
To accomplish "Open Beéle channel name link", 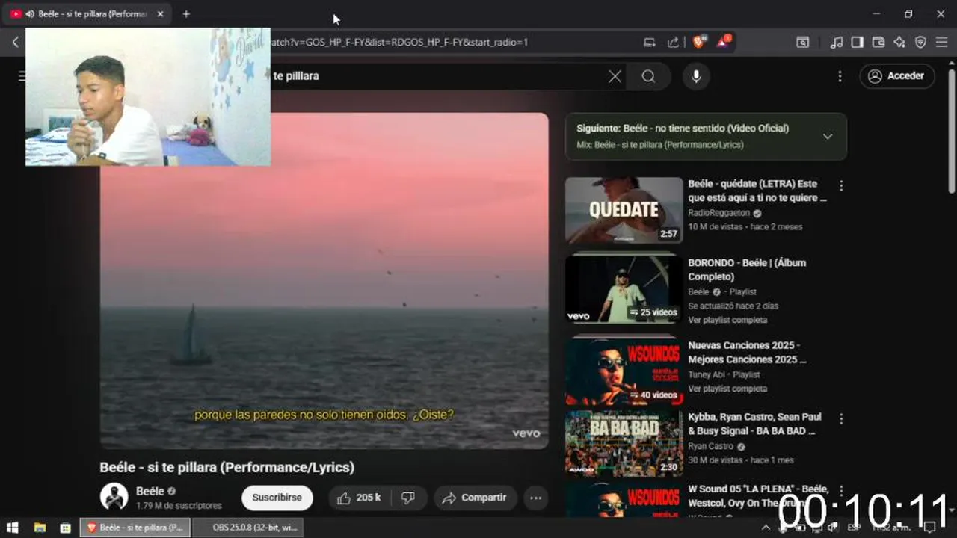I will [x=150, y=491].
